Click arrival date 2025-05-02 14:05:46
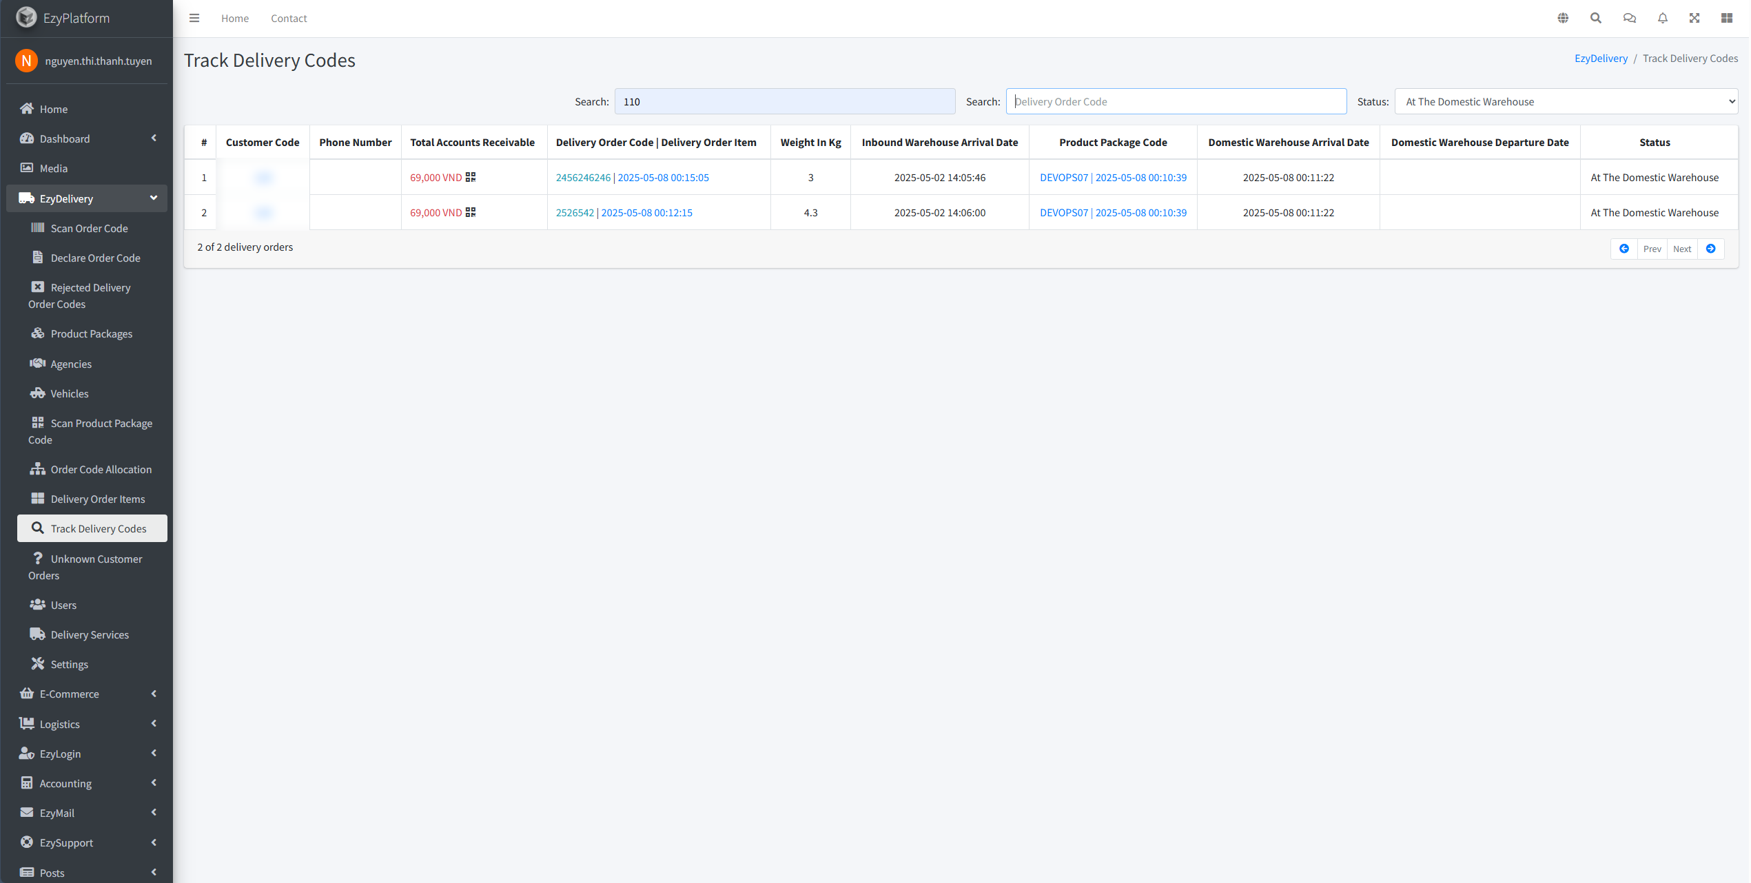This screenshot has width=1751, height=883. (940, 178)
